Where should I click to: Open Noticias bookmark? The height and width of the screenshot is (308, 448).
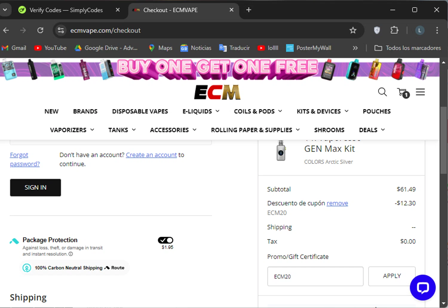[x=196, y=48]
